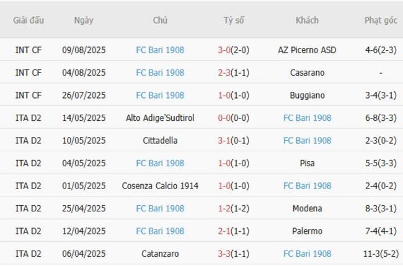Open the Cosenza Calcio 1914 team
Screen dimensions: 403x266
pyautogui.click(x=160, y=186)
